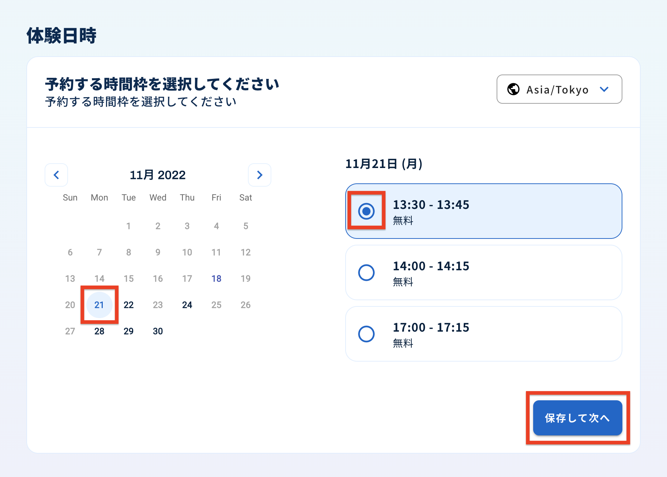
Task: Click date 15 on calendar
Action: (x=129, y=279)
